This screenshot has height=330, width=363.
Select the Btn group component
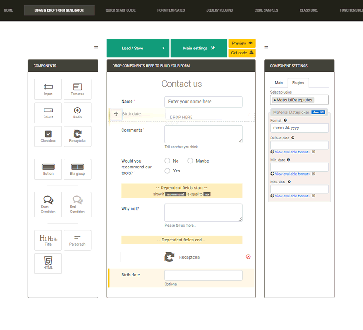(x=77, y=169)
